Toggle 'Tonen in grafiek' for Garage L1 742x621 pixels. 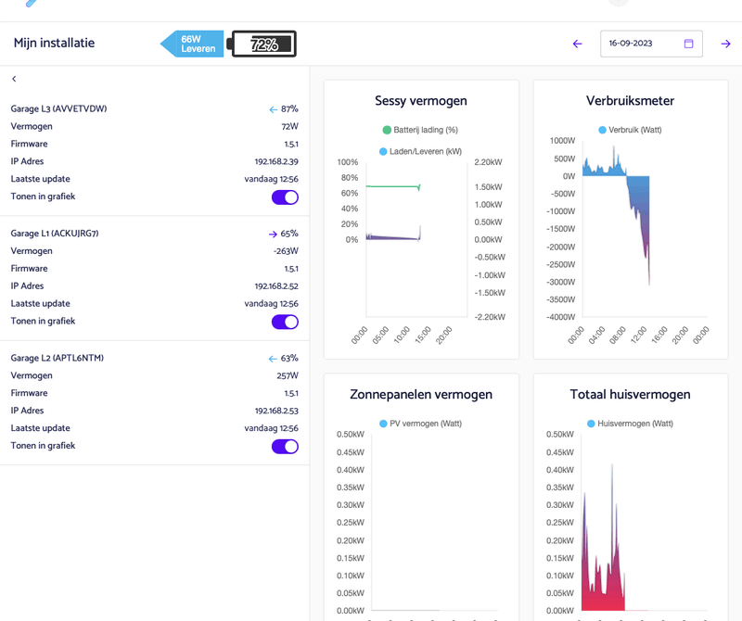coord(285,322)
